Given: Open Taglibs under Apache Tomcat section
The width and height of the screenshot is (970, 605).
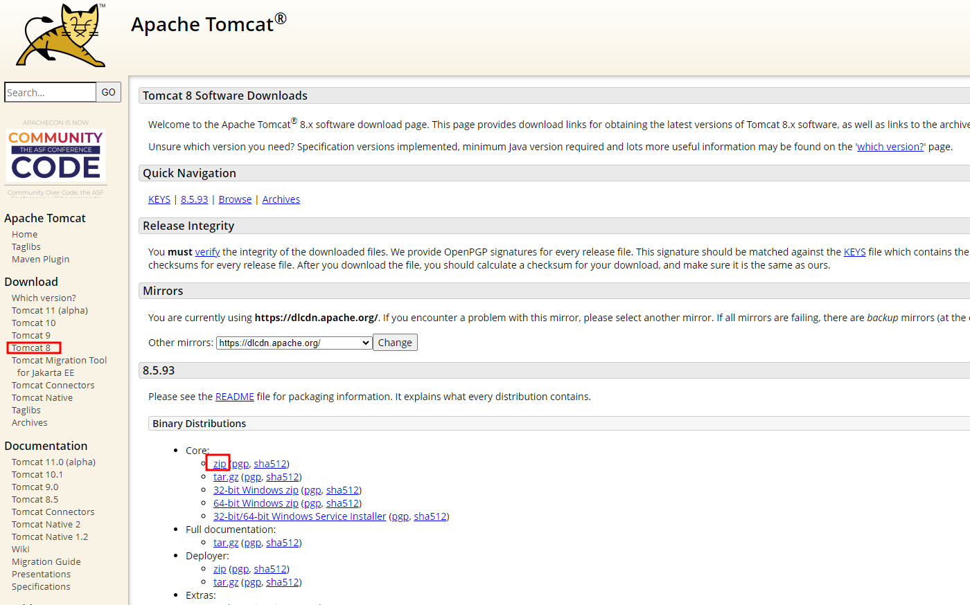Looking at the screenshot, I should click(x=26, y=247).
